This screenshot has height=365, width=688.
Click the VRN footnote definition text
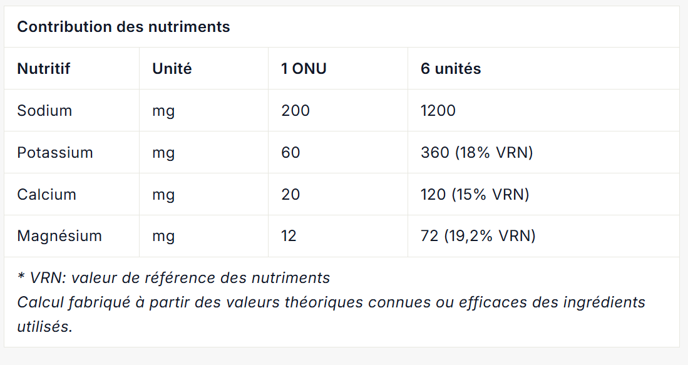pyautogui.click(x=173, y=277)
